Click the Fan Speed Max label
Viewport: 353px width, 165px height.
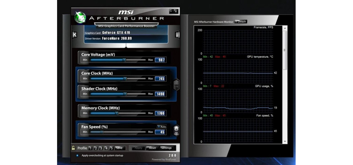pos(150,132)
